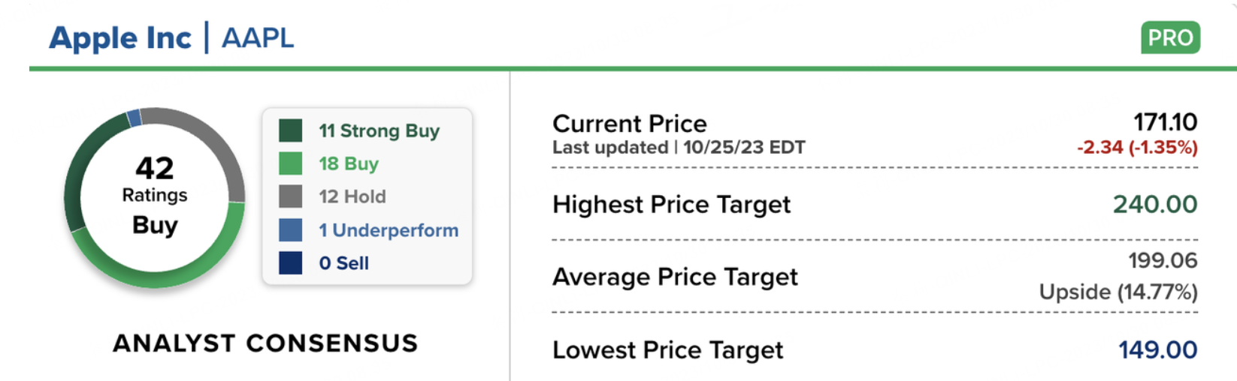Click the Analyst Consensus heading
Viewport: 1237px width, 381px height.
tap(265, 343)
